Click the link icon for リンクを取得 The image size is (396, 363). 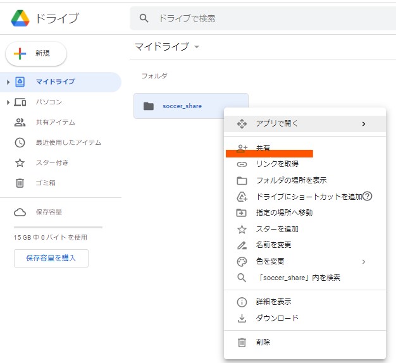(x=242, y=164)
